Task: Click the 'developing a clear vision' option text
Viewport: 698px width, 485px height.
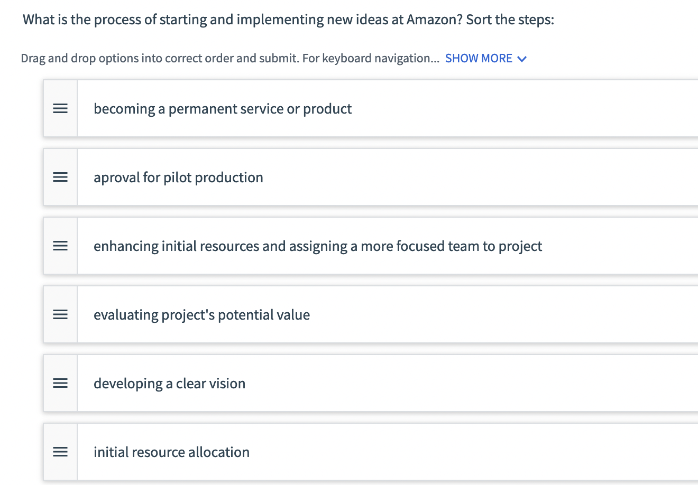Action: point(169,384)
